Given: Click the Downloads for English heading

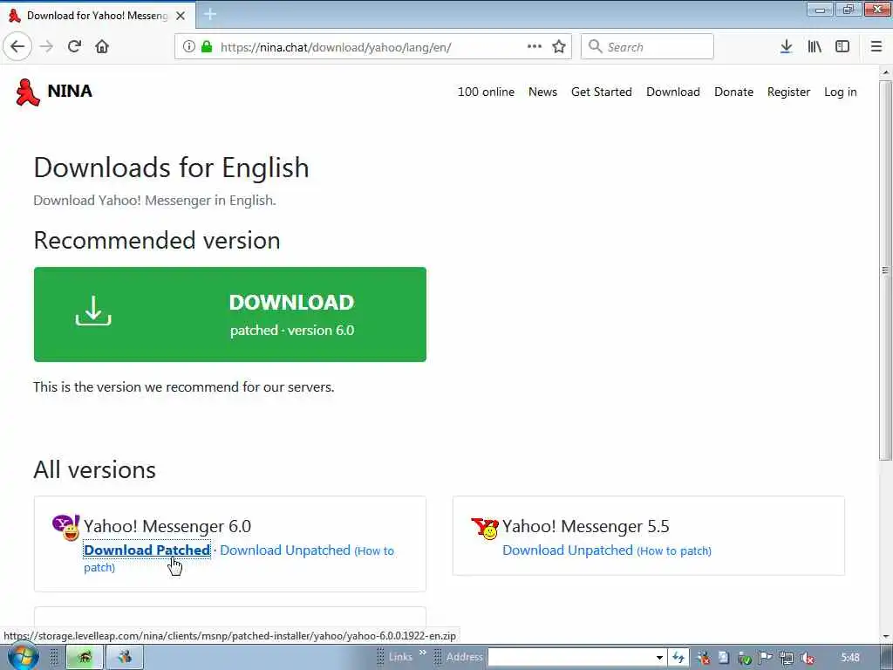Looking at the screenshot, I should [172, 167].
